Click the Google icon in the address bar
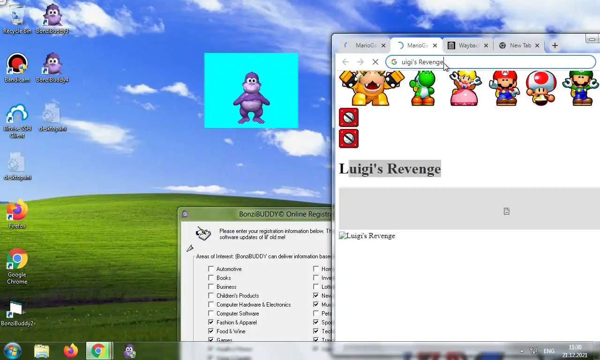Screen dimensions: 600x360 [394, 62]
